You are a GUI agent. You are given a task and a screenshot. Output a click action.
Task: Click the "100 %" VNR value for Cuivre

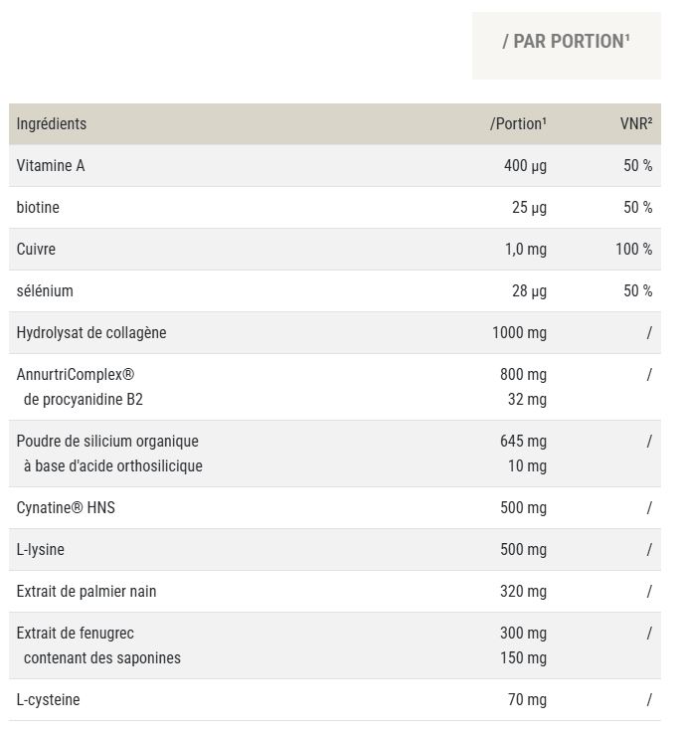(633, 250)
